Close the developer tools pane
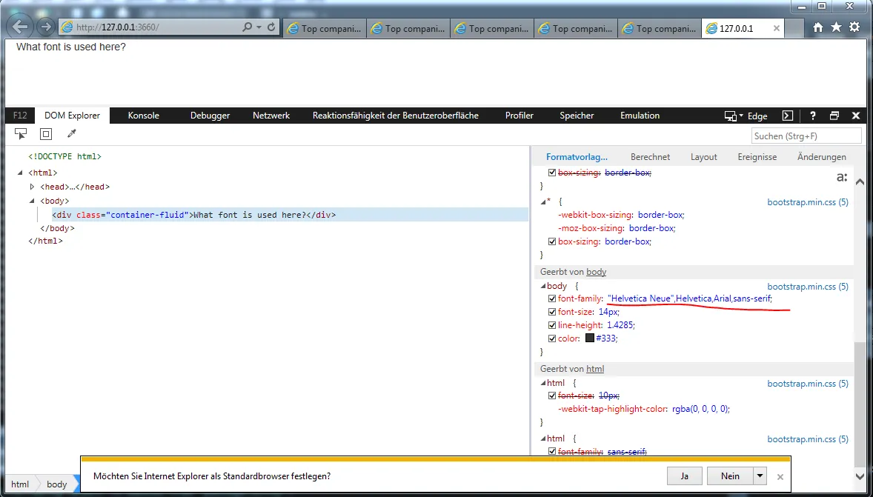873x497 pixels. tap(856, 116)
